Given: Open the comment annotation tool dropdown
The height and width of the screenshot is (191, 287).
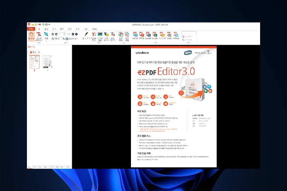Looking at the screenshot, I should pos(106,36).
